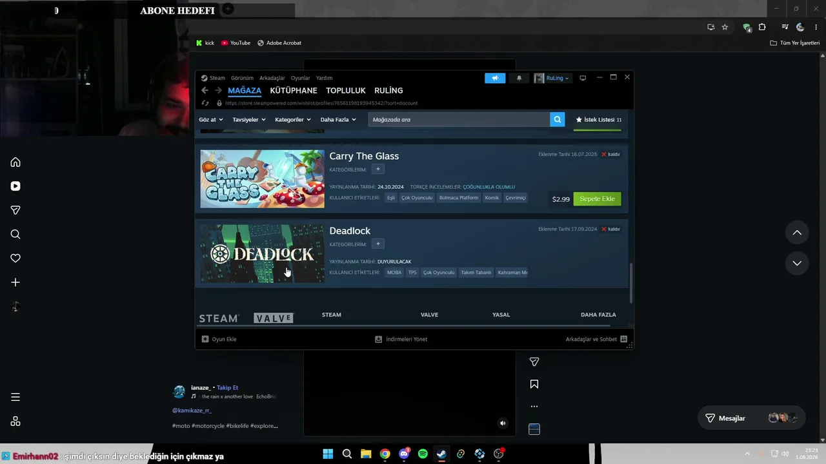Expand the Daha Fazla dropdown

pos(338,120)
